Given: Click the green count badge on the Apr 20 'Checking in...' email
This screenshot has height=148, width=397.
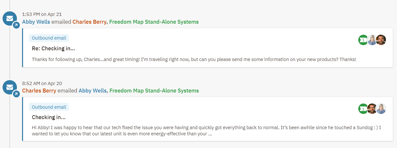Looking at the screenshot, I should coord(363,109).
